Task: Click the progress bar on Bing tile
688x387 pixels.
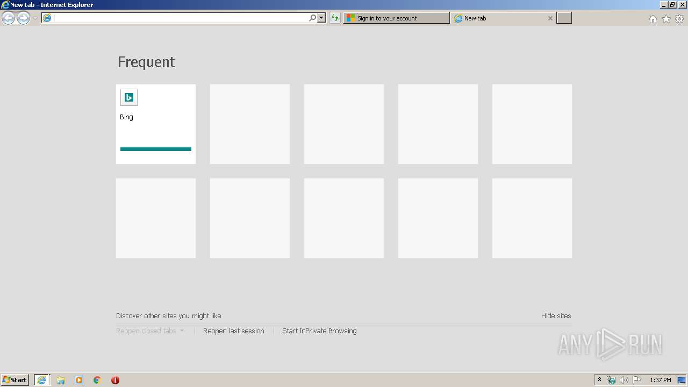Action: pos(156,149)
